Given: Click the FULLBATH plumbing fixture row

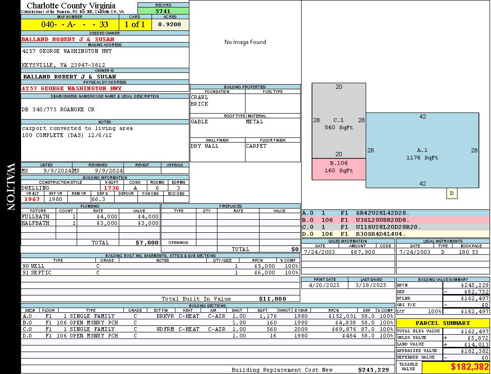Looking at the screenshot, I should 90,216.
